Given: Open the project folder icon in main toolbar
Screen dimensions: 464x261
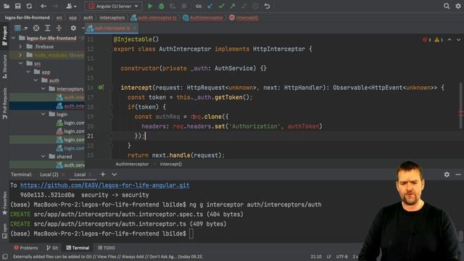Looking at the screenshot, I should coord(7,6).
